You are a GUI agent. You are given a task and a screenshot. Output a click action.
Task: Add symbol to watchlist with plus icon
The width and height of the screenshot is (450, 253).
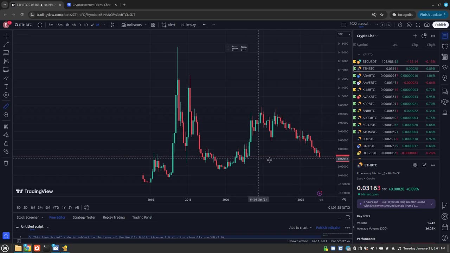[x=415, y=36]
